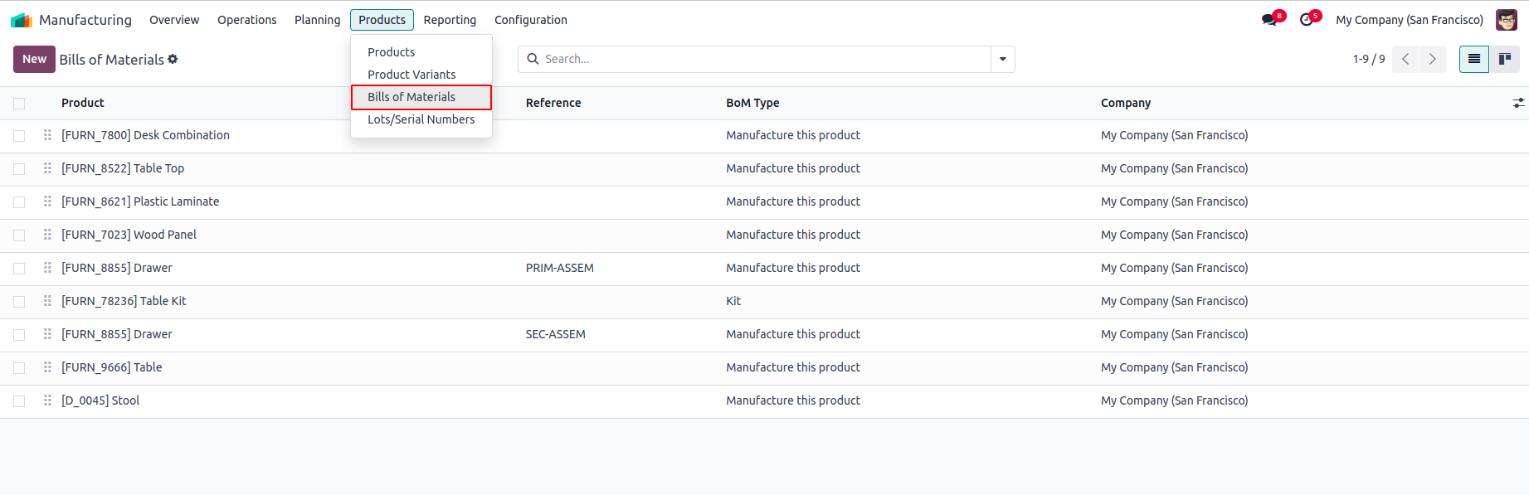Click the New button
Image resolution: width=1529 pixels, height=495 pixels.
(34, 59)
